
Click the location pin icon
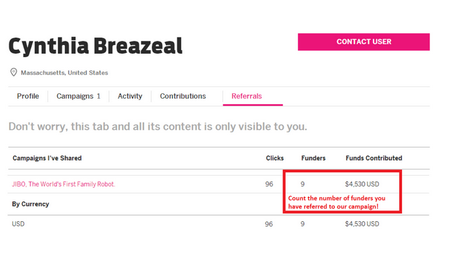14,72
